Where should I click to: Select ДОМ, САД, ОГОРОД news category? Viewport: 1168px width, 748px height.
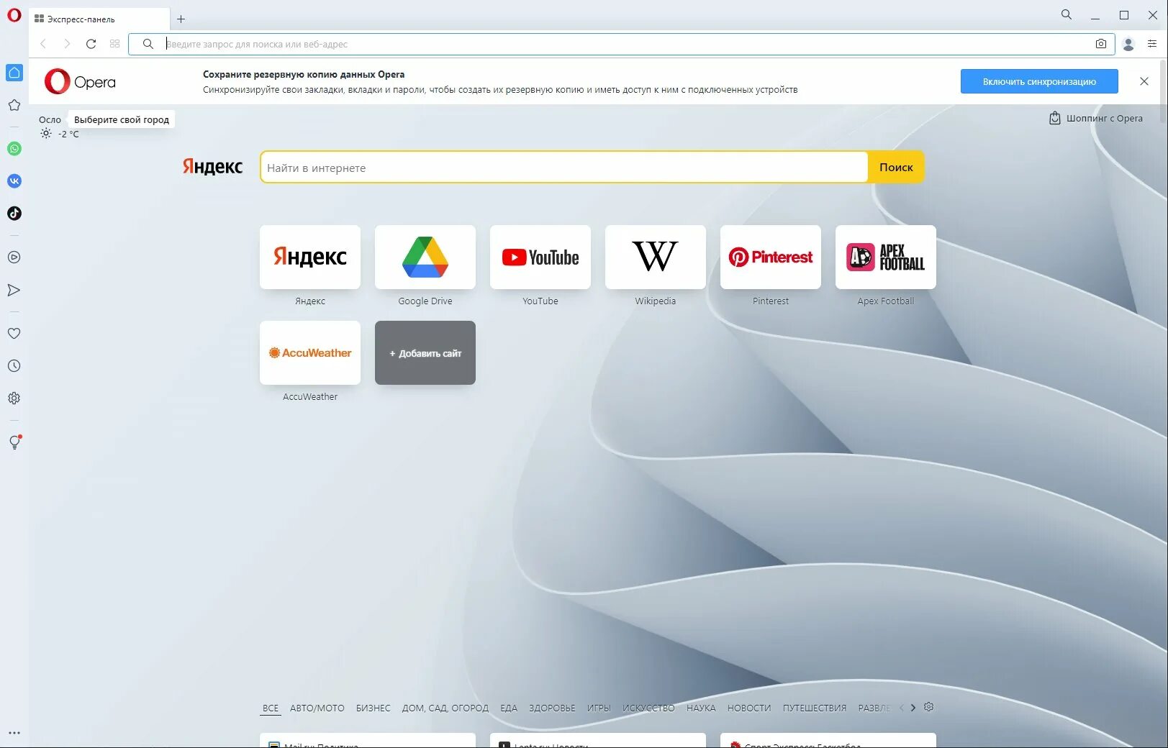pos(445,708)
